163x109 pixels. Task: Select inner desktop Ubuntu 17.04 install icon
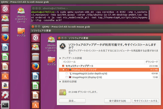coord(51,44)
